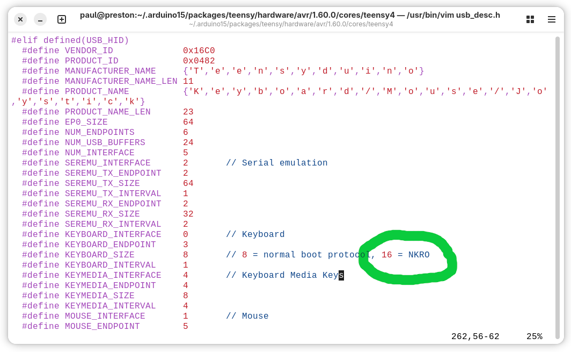Click the SEREMU_RX_INTERVAL define
The width and height of the screenshot is (571, 352).
pos(91,224)
